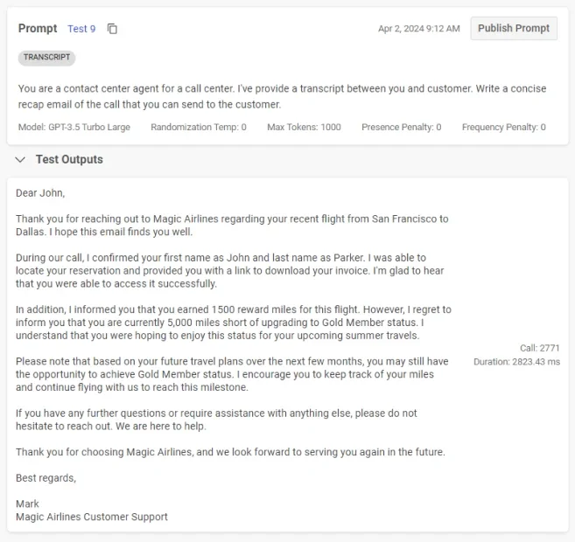Open the Test 9 version link
Screen dimensions: 575x542
click(x=81, y=29)
